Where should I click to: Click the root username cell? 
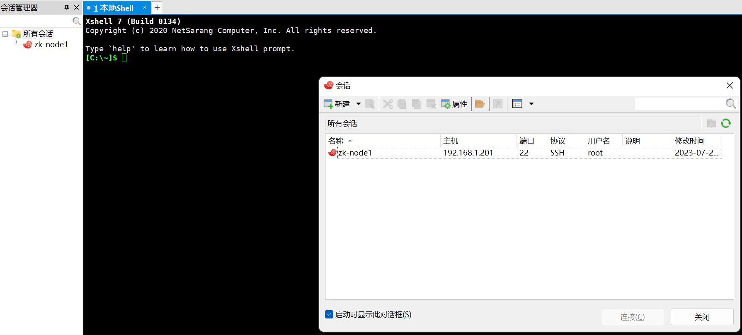595,153
